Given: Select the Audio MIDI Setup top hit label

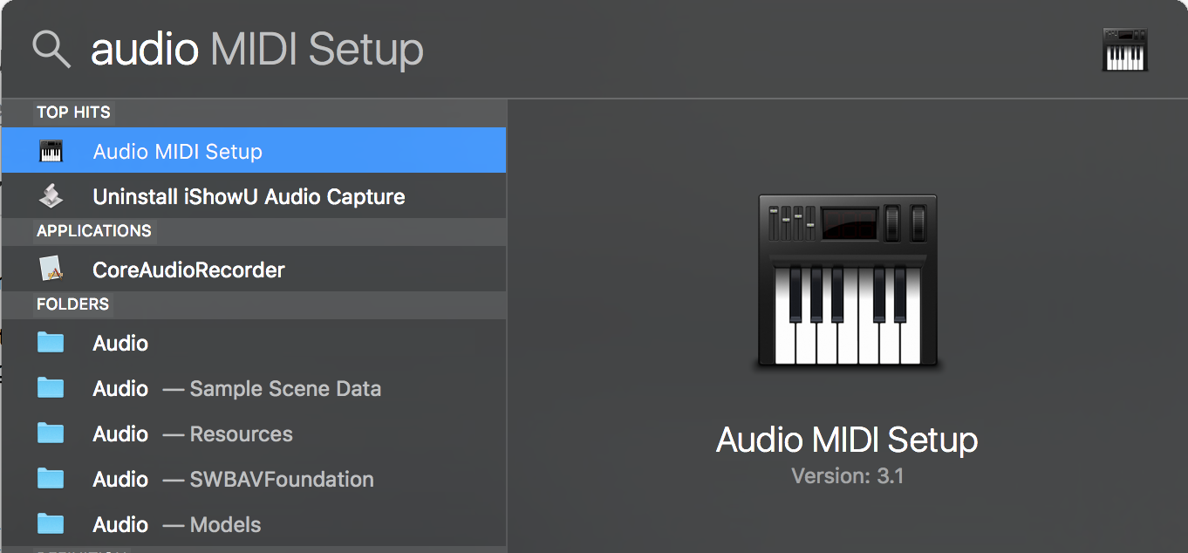Looking at the screenshot, I should point(177,152).
